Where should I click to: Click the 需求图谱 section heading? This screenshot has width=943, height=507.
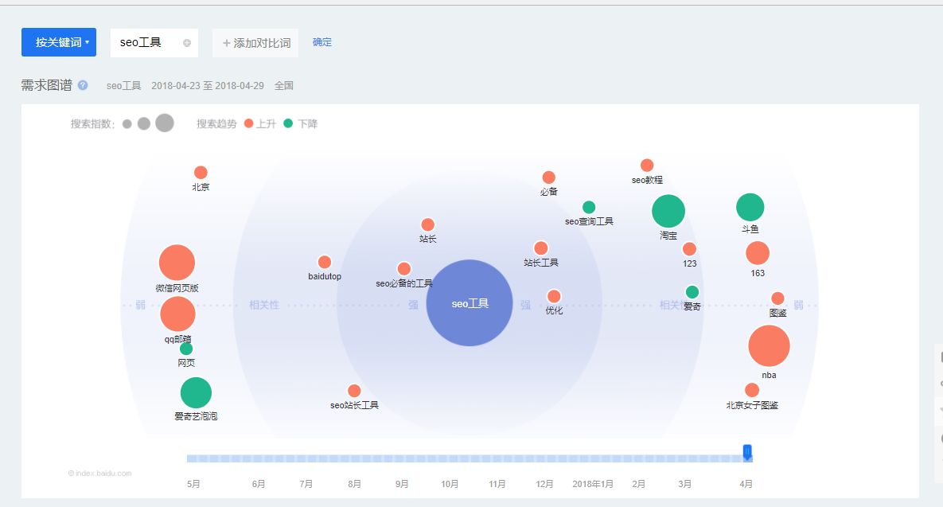pyautogui.click(x=47, y=85)
